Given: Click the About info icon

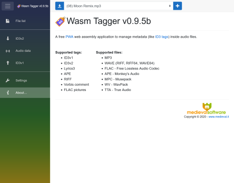Looking at the screenshot, I should pos(8,92).
